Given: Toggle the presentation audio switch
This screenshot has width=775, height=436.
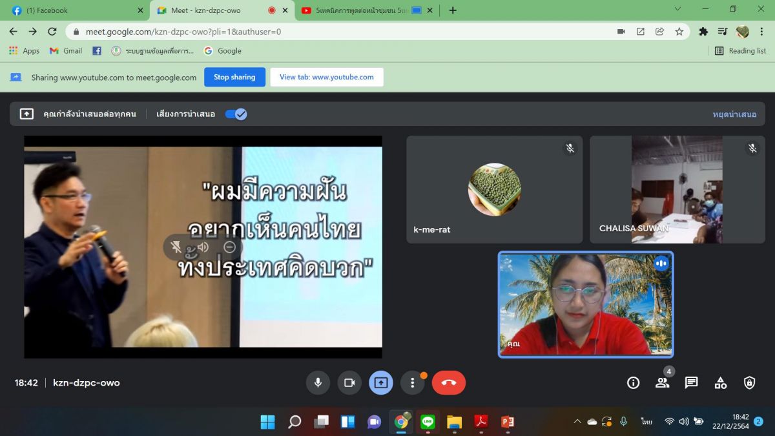Looking at the screenshot, I should click(236, 114).
